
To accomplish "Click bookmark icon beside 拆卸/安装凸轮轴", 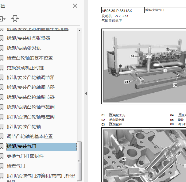I will 2,127.
